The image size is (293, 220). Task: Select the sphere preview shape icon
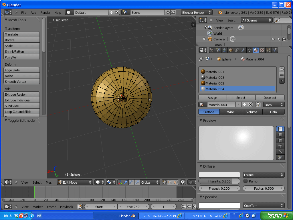coord(280,135)
